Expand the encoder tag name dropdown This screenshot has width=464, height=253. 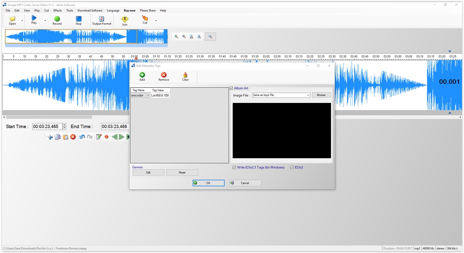coord(148,95)
